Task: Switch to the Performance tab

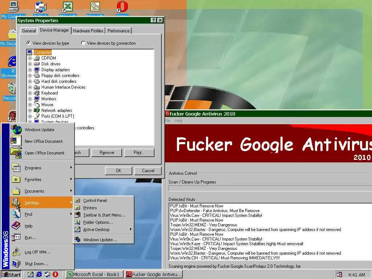Action: 118,31
